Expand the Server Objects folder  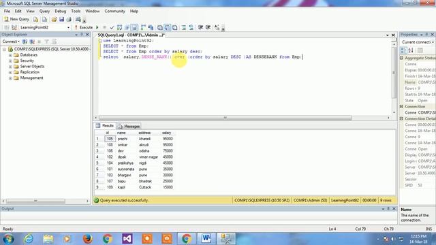click(x=10, y=67)
